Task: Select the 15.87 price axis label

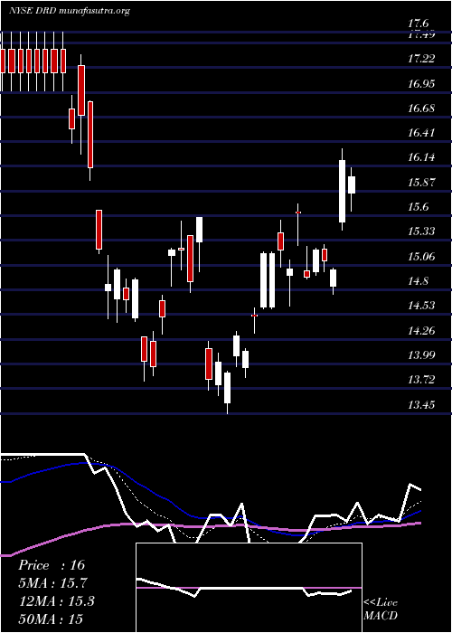Action: click(421, 183)
